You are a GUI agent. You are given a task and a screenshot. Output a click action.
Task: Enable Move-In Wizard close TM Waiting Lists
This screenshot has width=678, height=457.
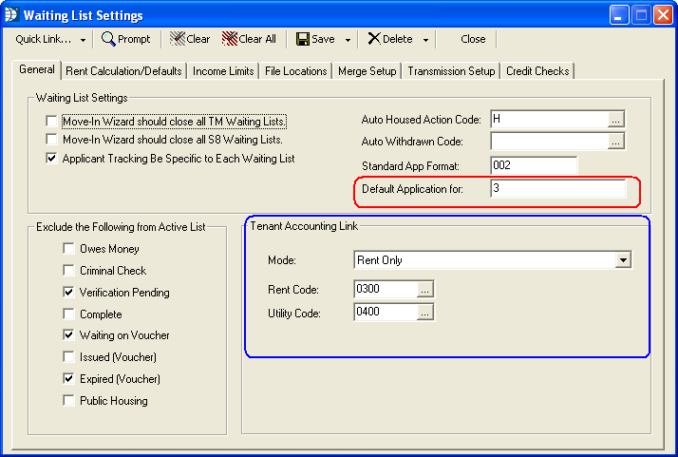(x=51, y=122)
